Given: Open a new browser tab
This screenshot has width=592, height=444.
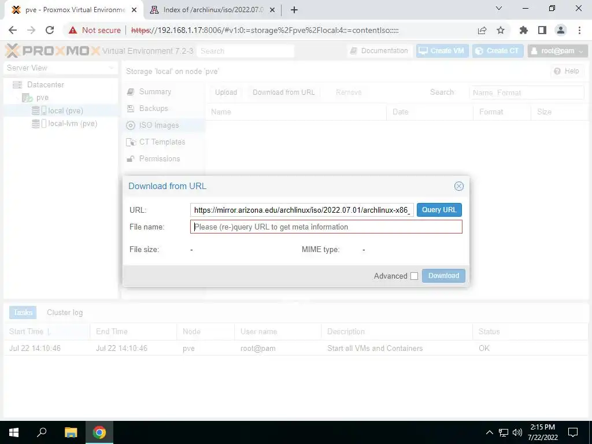Looking at the screenshot, I should [x=294, y=10].
